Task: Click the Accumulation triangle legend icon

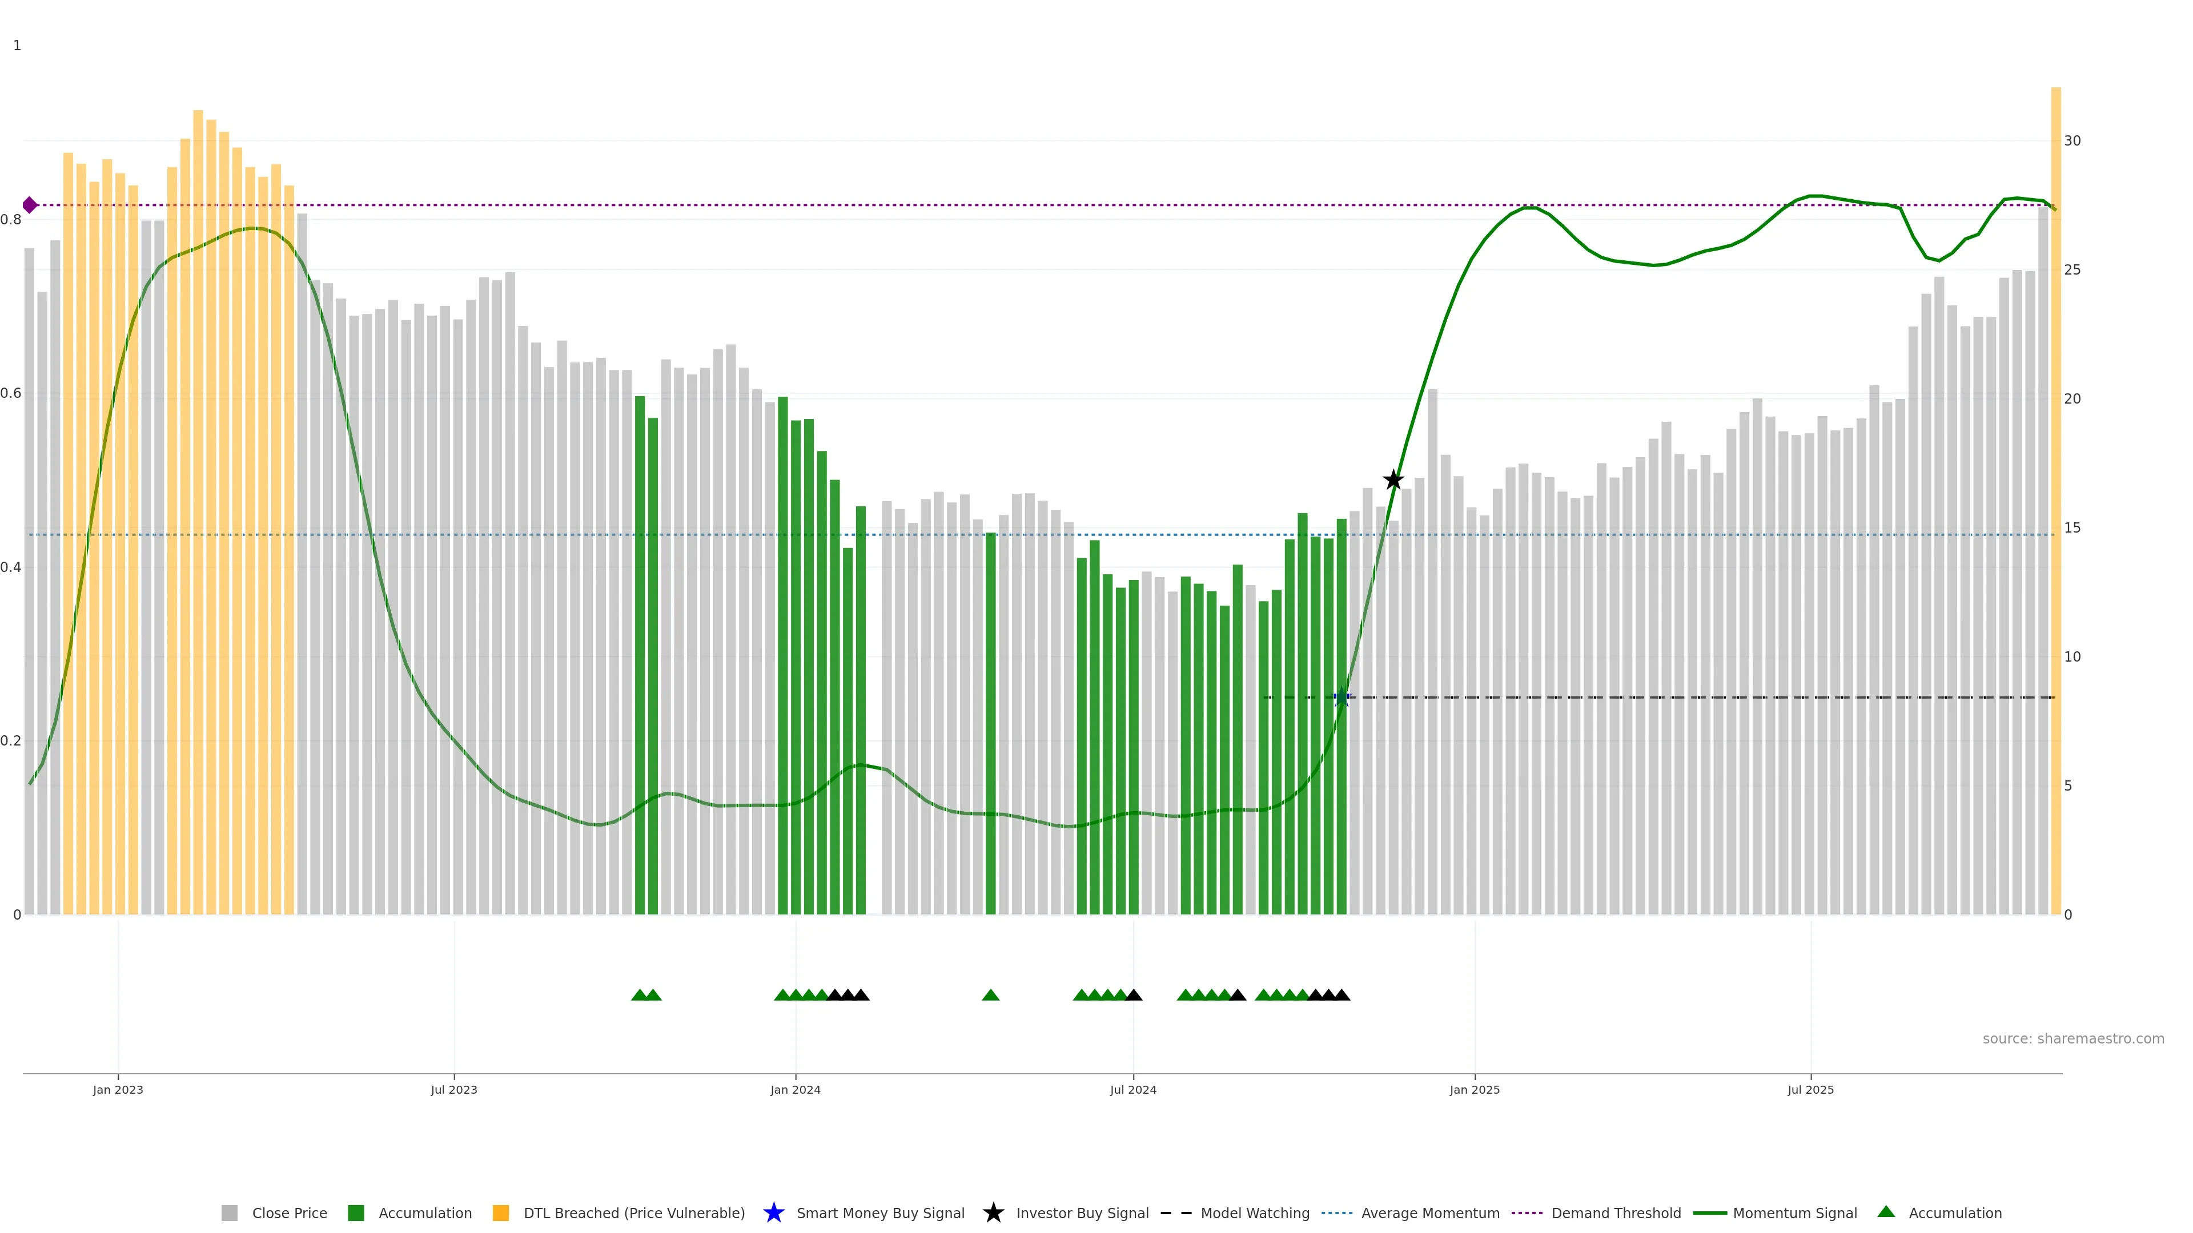Action: (x=1886, y=1212)
